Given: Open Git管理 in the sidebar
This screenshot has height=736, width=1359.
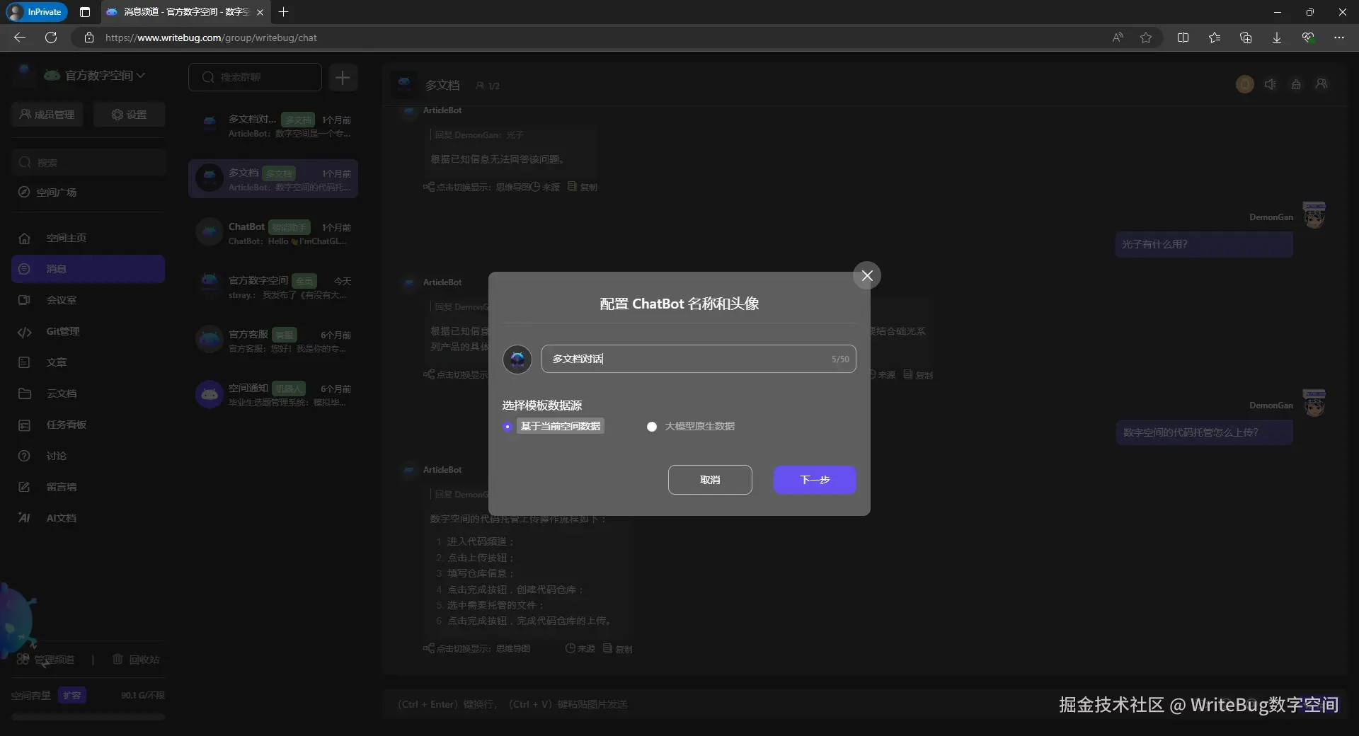Looking at the screenshot, I should point(62,331).
